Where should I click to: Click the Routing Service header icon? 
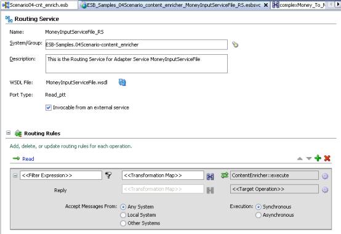tap(9, 19)
